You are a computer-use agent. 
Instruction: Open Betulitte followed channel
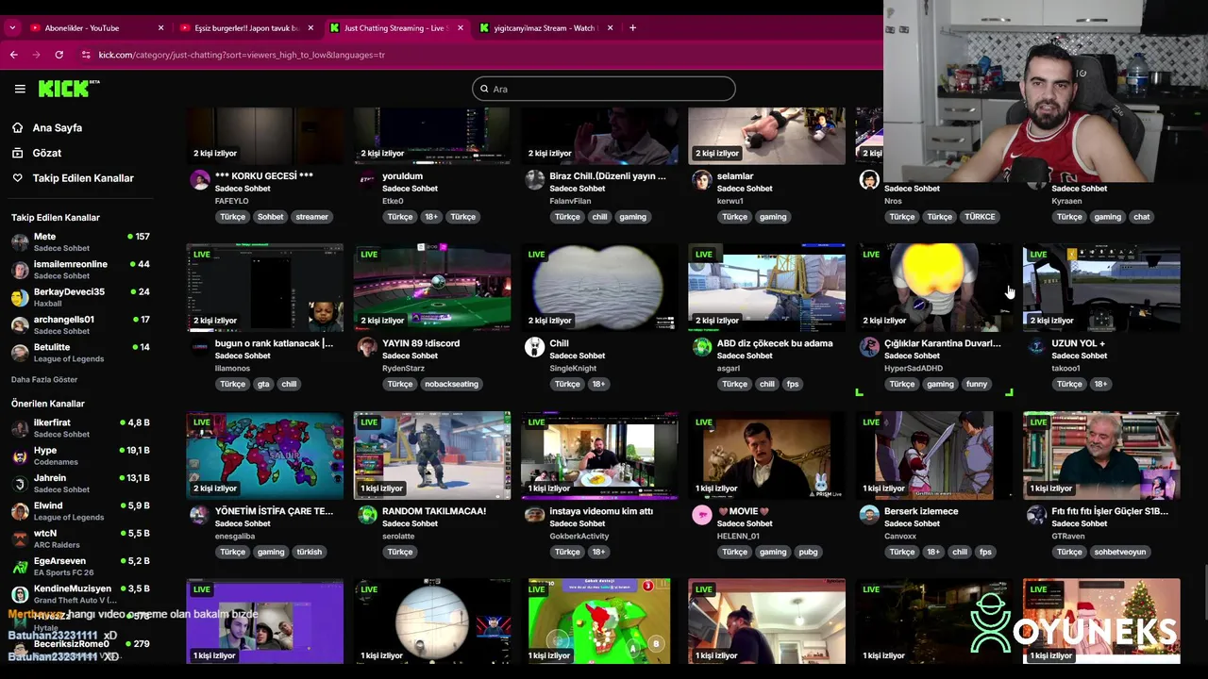(80, 353)
